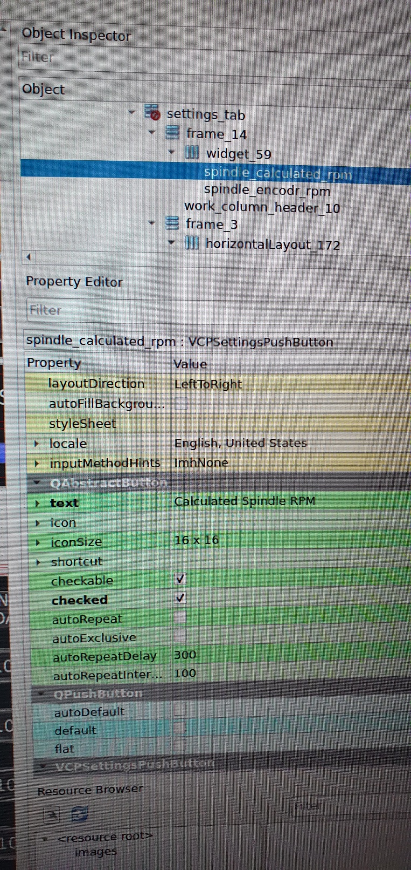The image size is (411, 870).
Task: Select work_column_header_10 in the object tree
Action: (262, 208)
